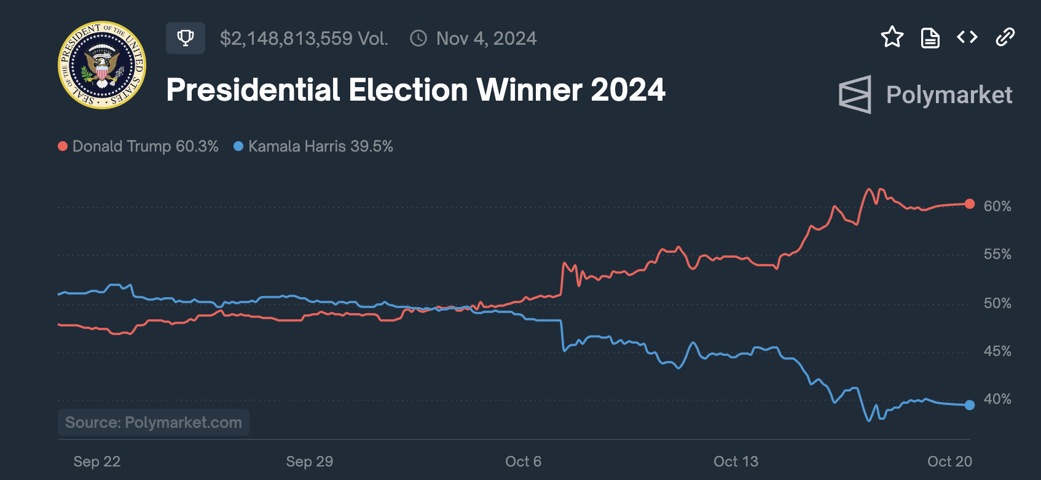Image resolution: width=1041 pixels, height=480 pixels.
Task: Click the red Donald Trump legend dot
Action: pos(63,146)
